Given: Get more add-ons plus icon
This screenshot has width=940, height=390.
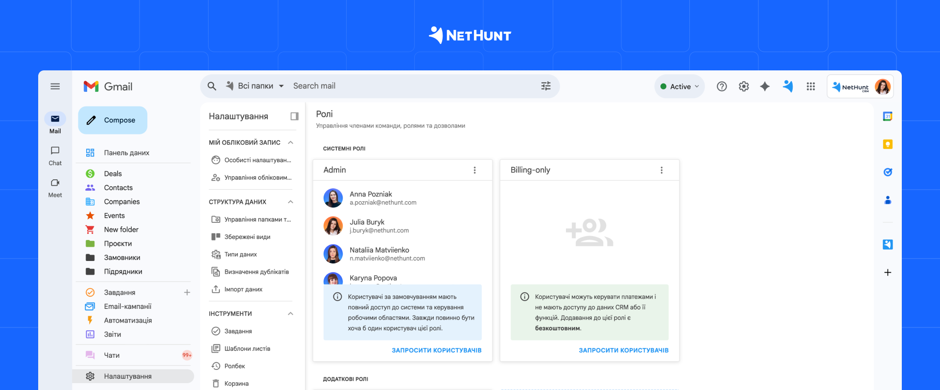Looking at the screenshot, I should 888,272.
